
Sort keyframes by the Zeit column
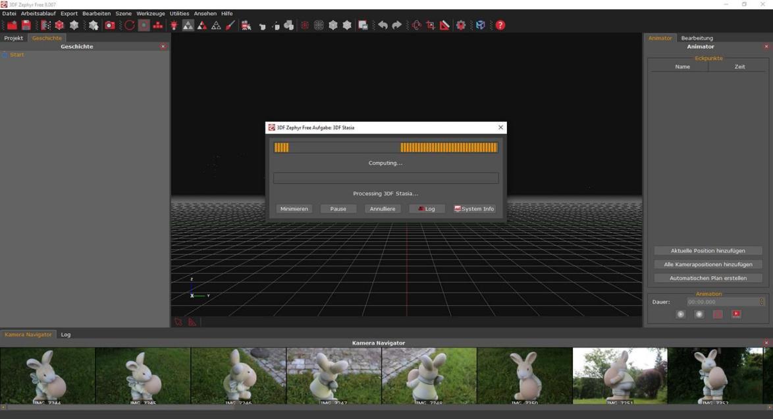[x=739, y=67]
